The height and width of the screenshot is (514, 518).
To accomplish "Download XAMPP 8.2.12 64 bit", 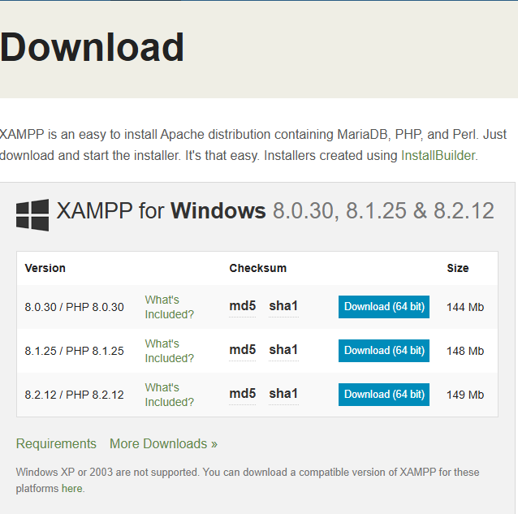I will coord(383,395).
